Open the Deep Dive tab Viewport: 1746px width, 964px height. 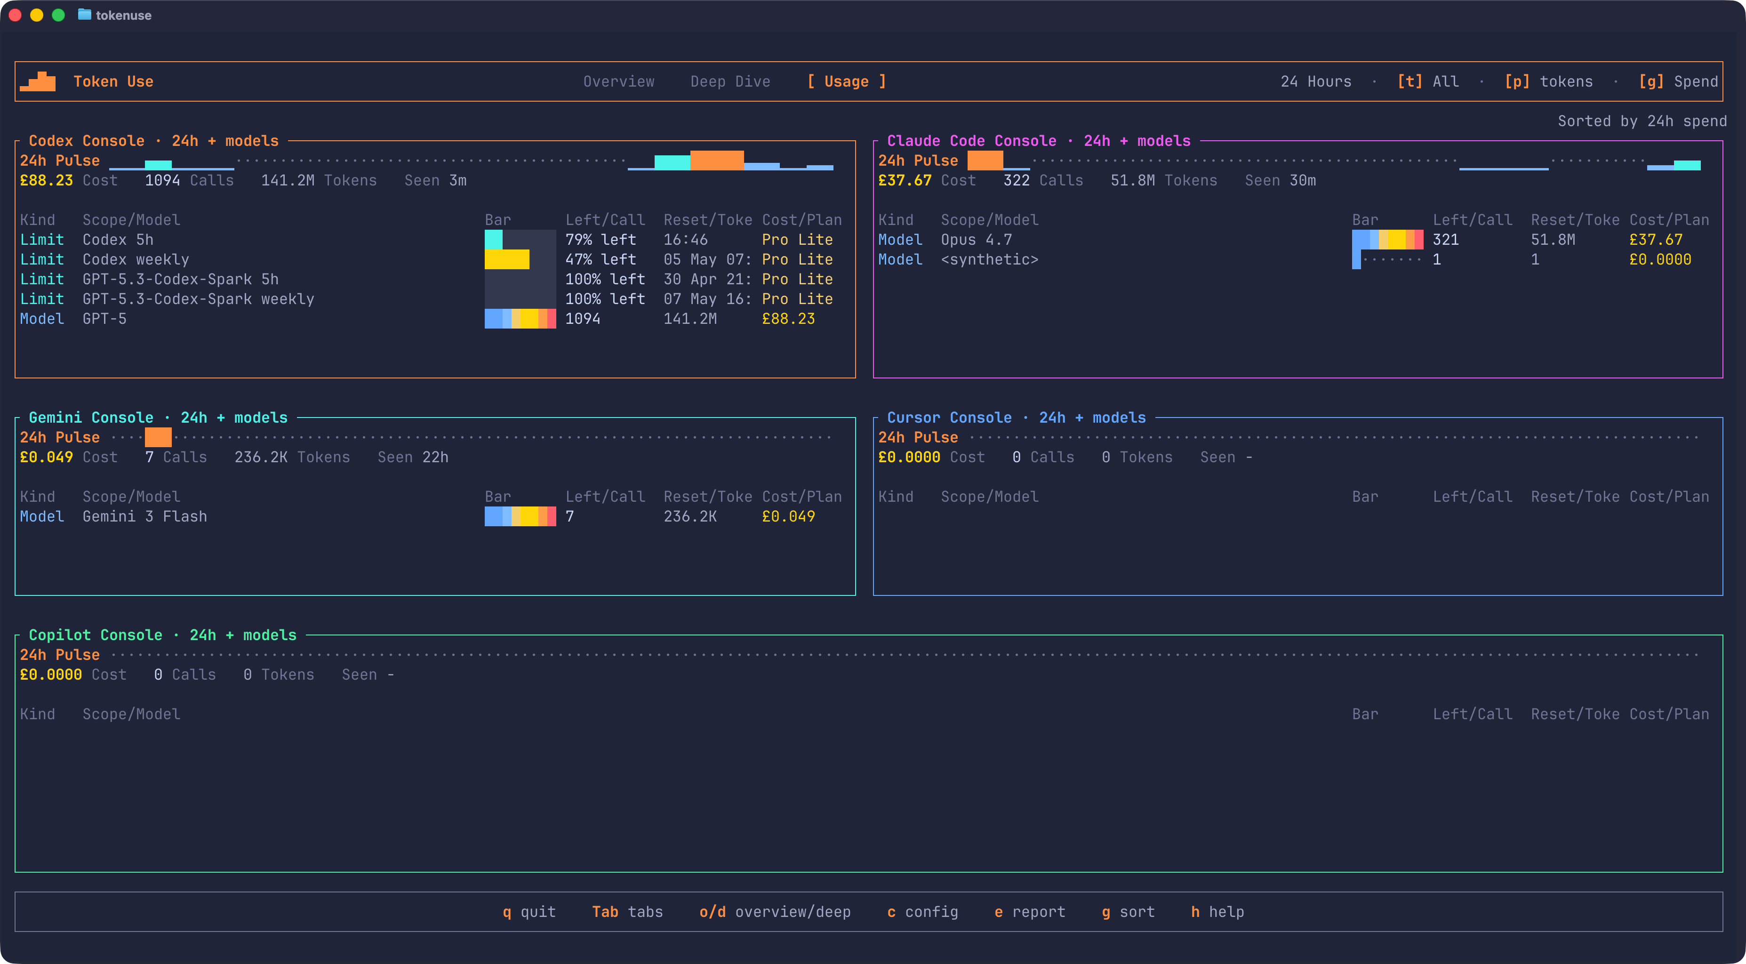point(730,81)
